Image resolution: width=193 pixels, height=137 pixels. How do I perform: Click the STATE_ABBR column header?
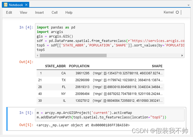point(55,66)
